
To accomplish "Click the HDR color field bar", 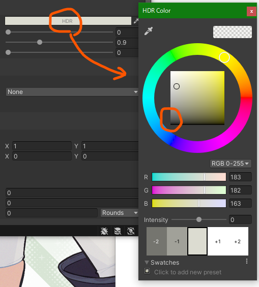I will (68, 21).
